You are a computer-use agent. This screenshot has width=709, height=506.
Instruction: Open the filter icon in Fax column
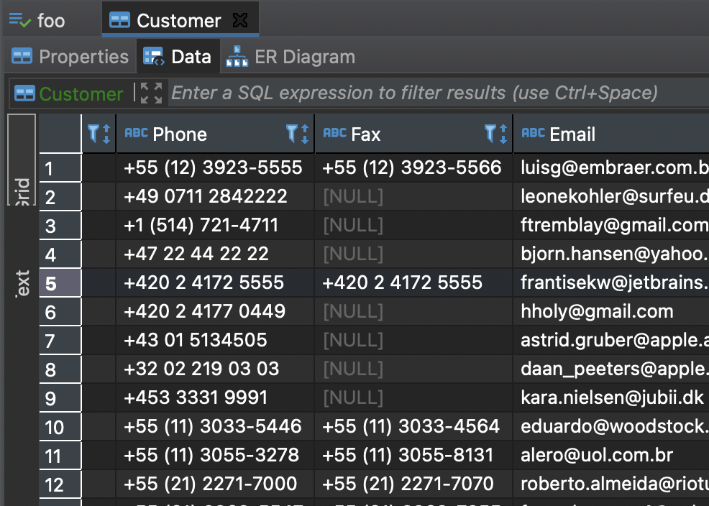tap(490, 134)
